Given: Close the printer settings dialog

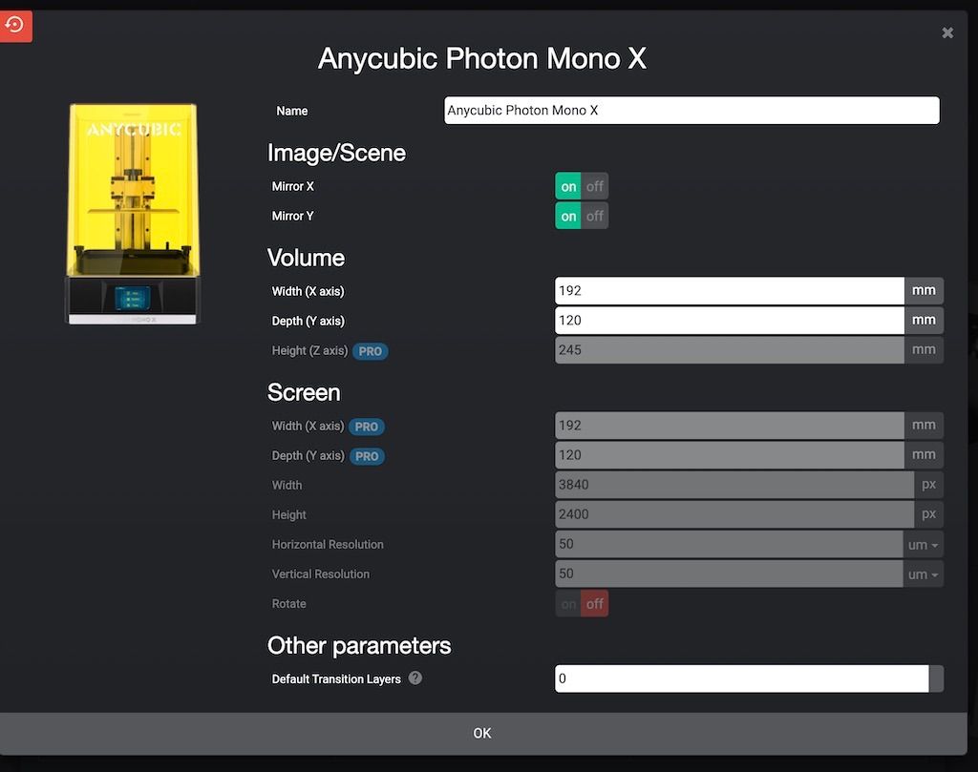Looking at the screenshot, I should (x=946, y=32).
